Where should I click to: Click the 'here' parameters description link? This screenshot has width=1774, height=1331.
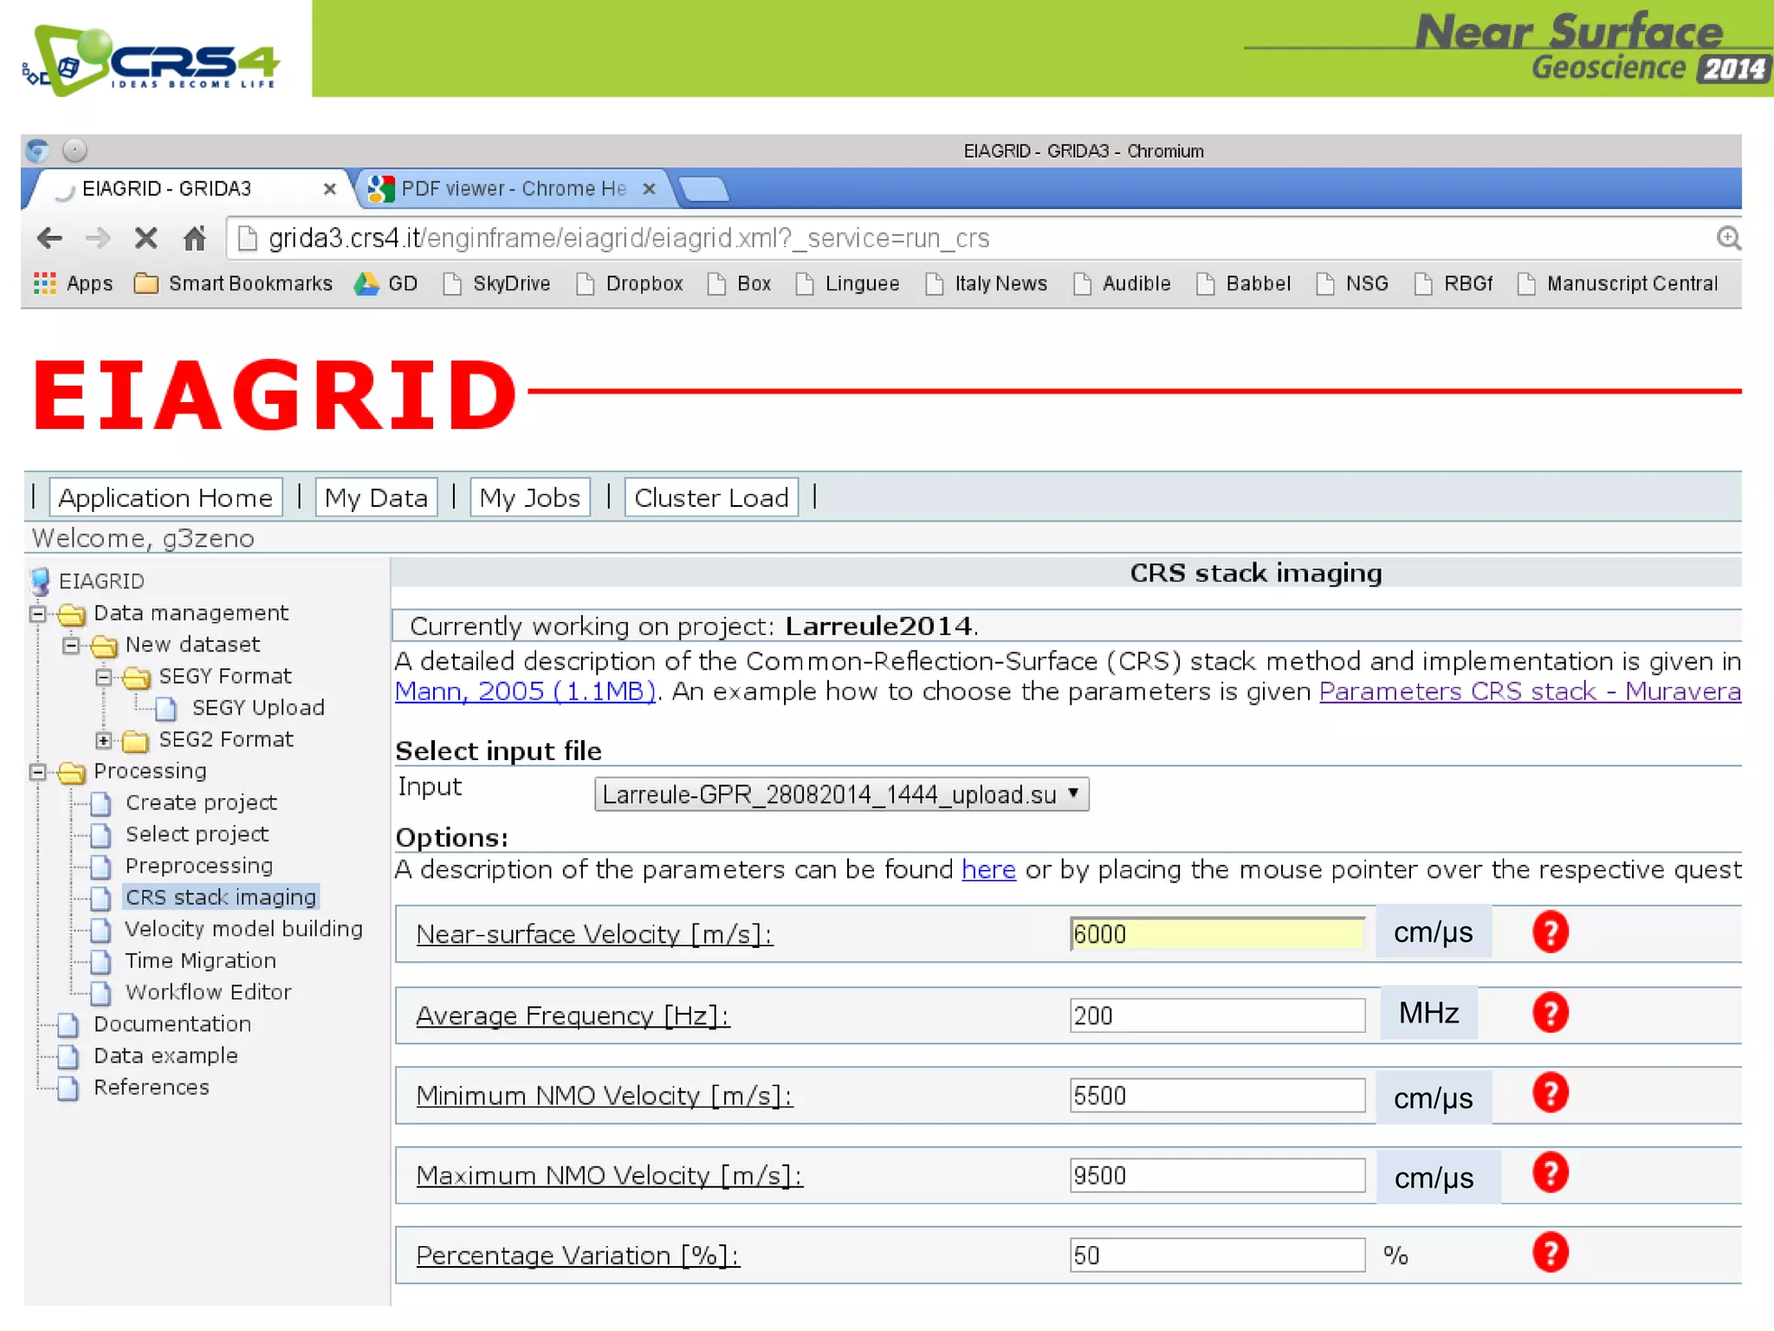point(987,870)
